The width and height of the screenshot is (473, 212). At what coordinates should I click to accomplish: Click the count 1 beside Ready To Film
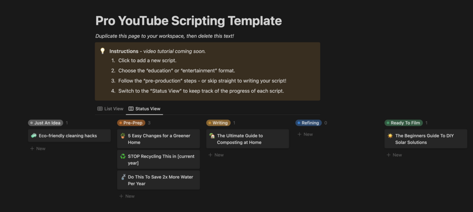click(426, 123)
